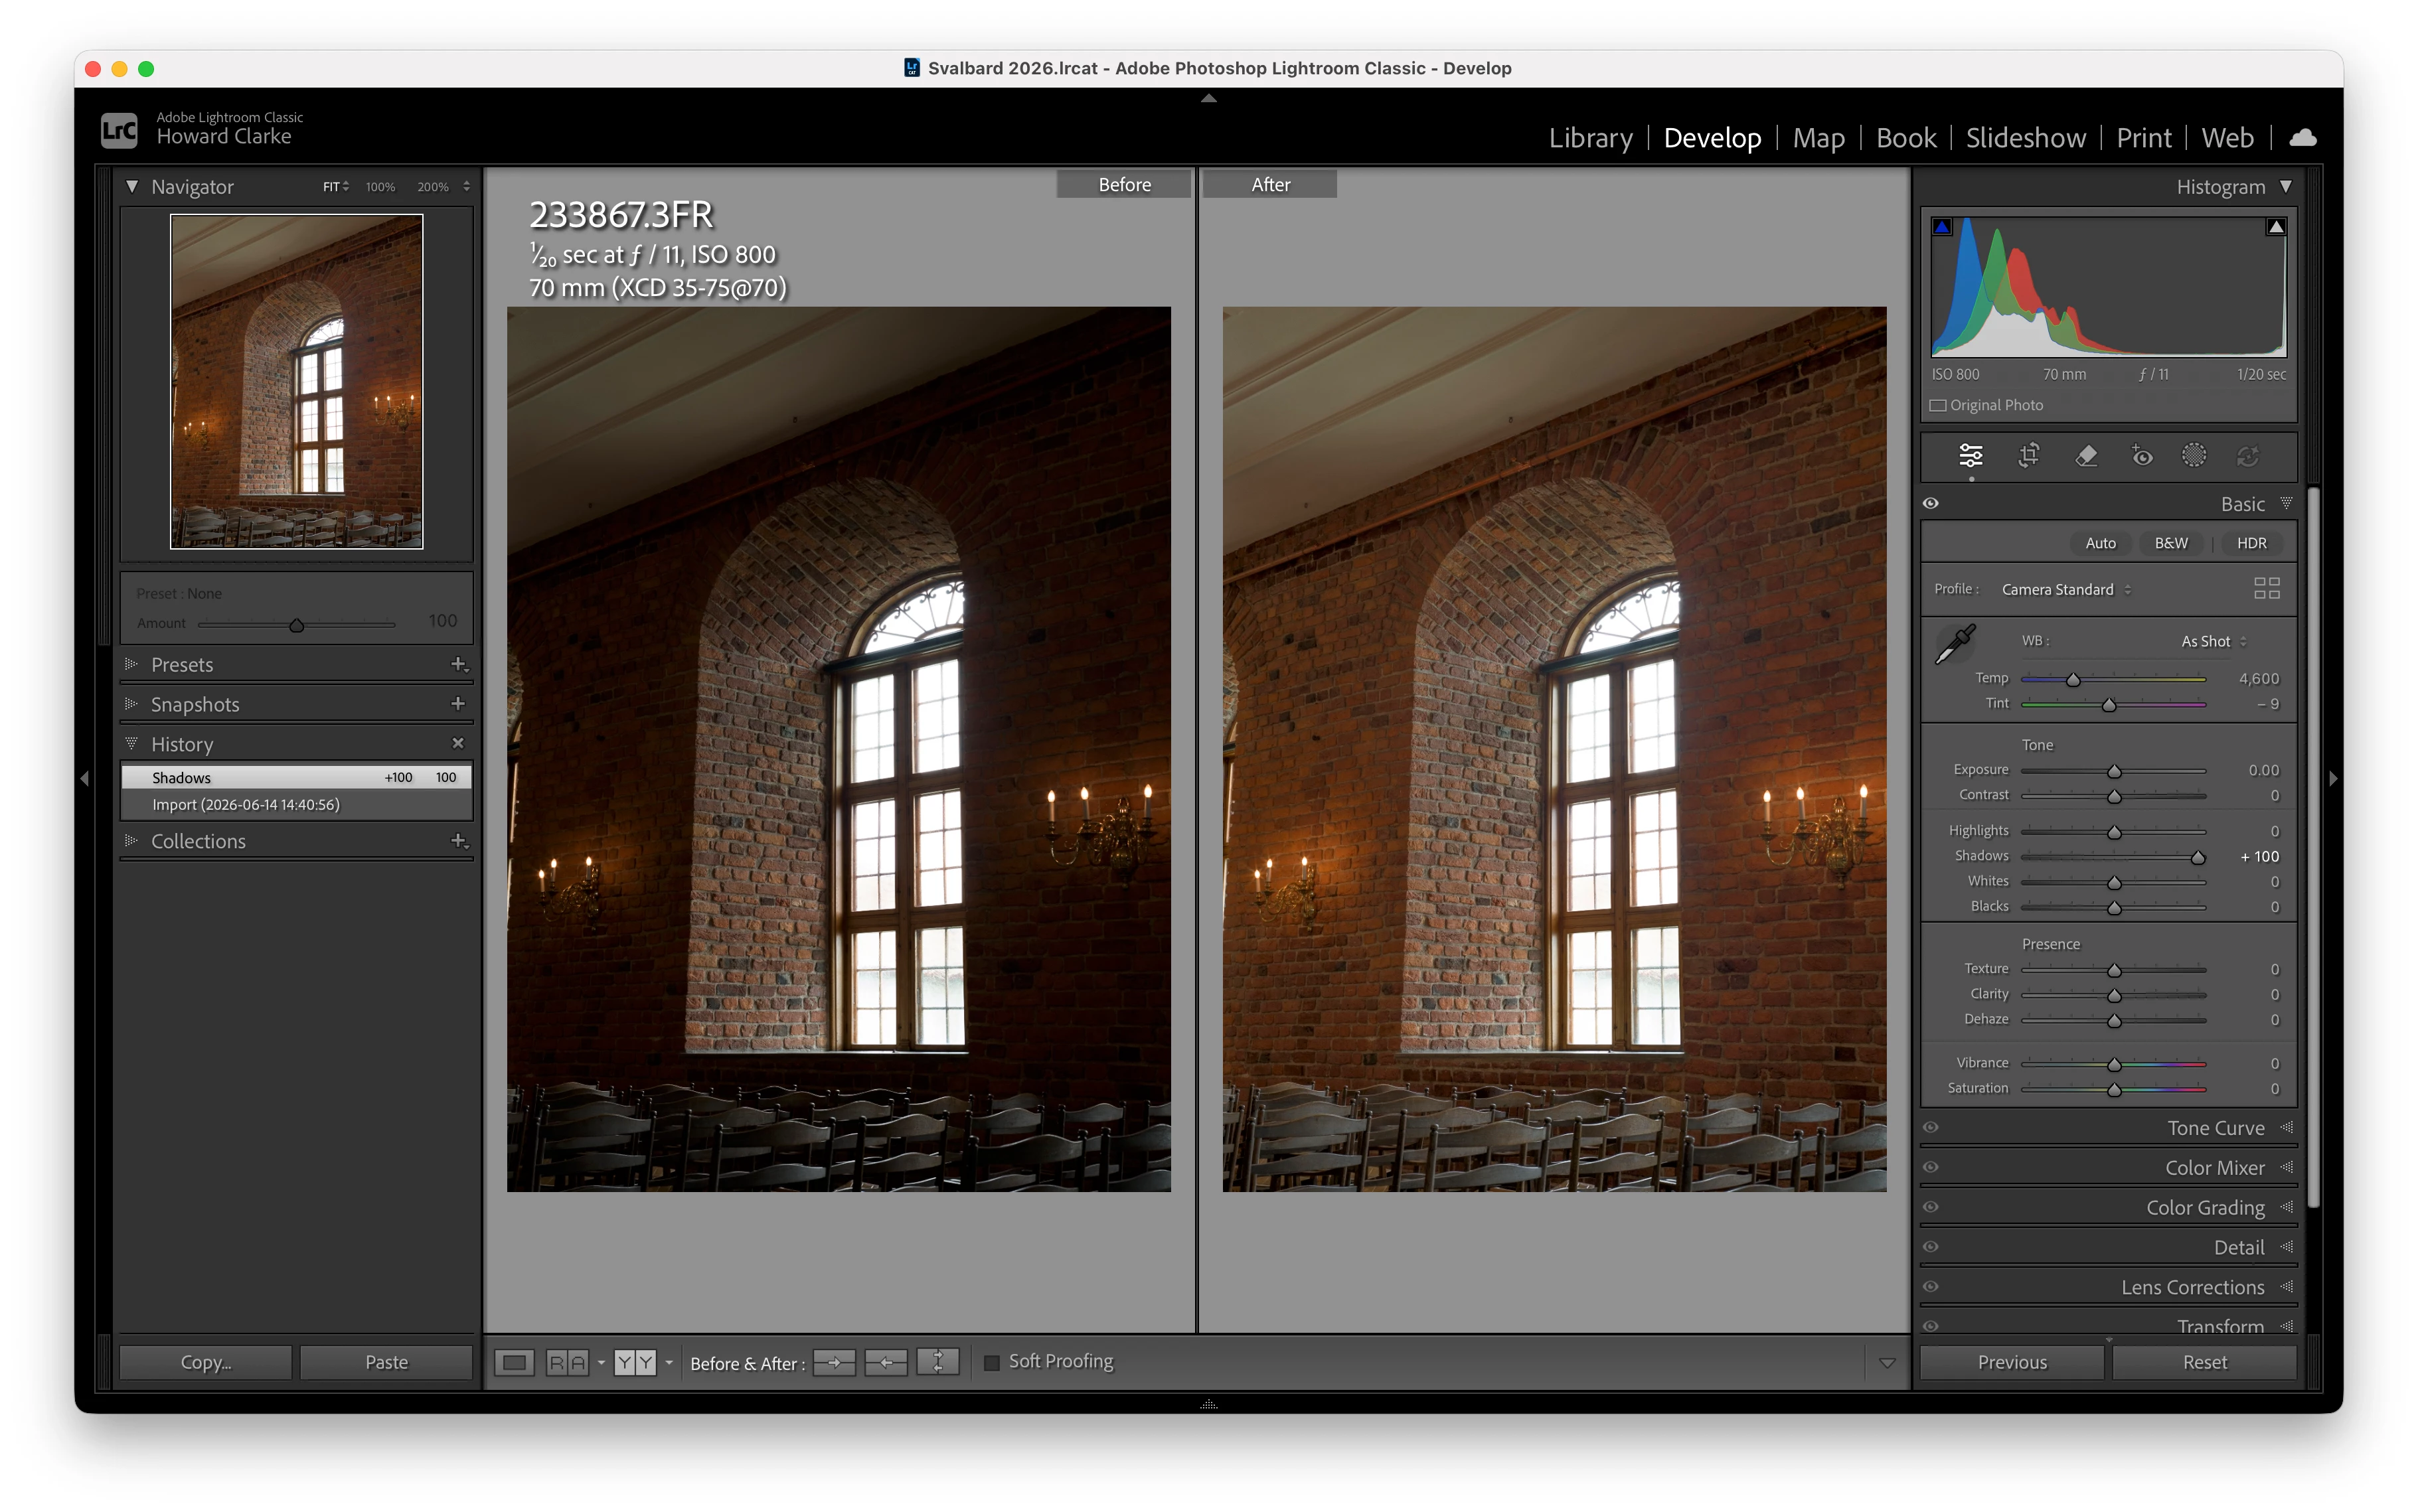
Task: Click the Paste settings button
Action: [386, 1362]
